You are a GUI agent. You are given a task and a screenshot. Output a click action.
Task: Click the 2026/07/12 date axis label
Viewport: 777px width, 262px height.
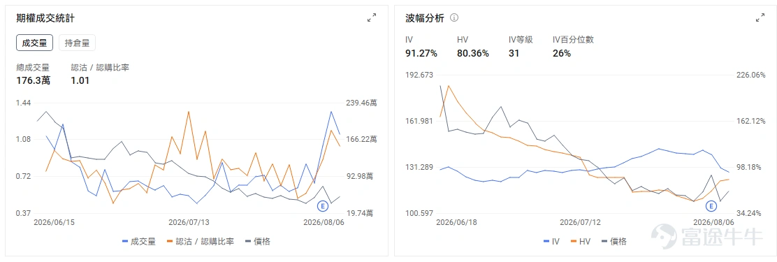tap(581, 222)
